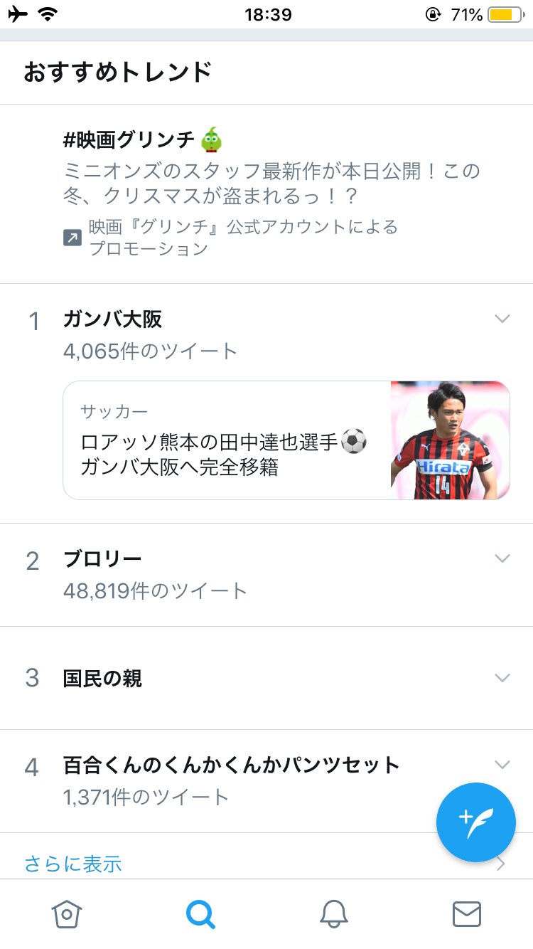
Task: Tap the promoted arrow icon
Action: point(72,238)
